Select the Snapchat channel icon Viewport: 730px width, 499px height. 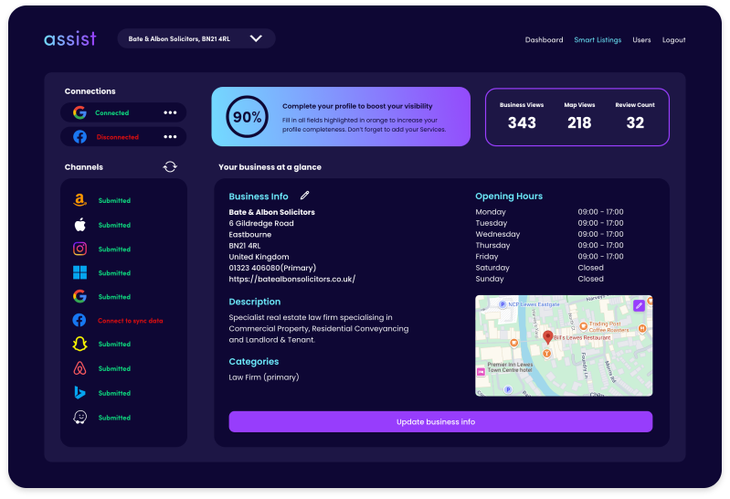tap(80, 344)
